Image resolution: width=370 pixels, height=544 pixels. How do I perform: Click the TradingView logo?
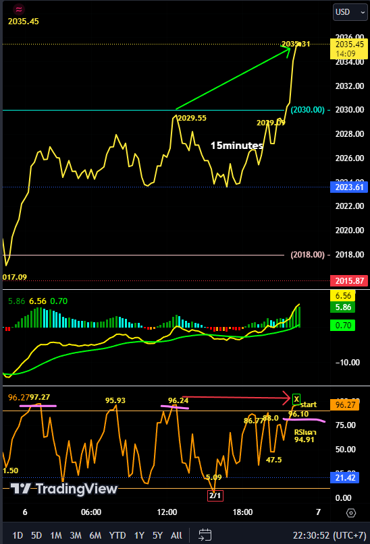coord(64,489)
